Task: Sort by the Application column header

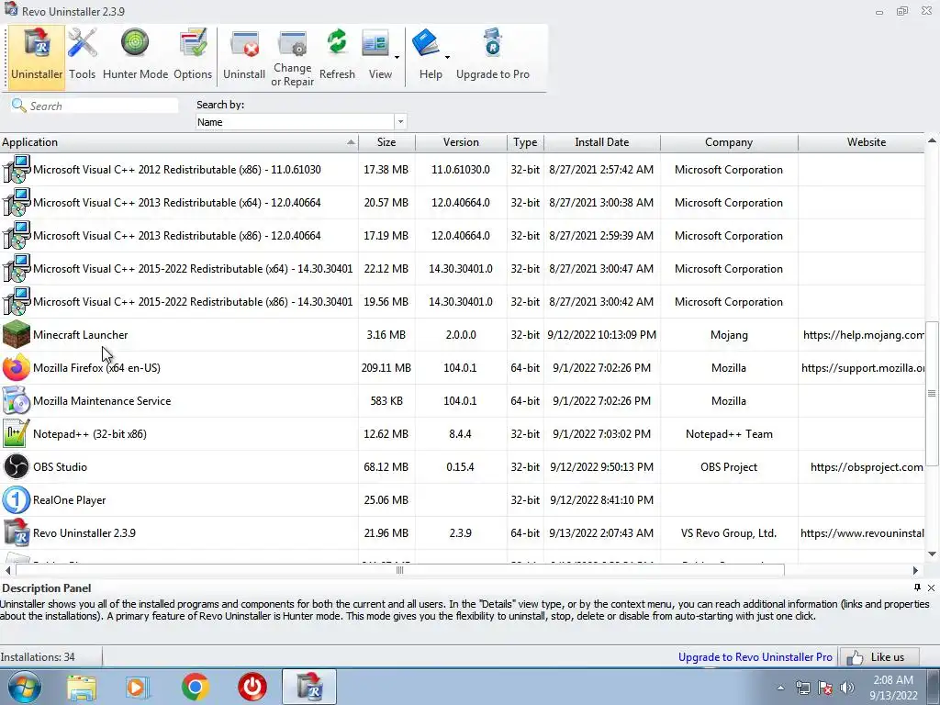Action: [179, 142]
